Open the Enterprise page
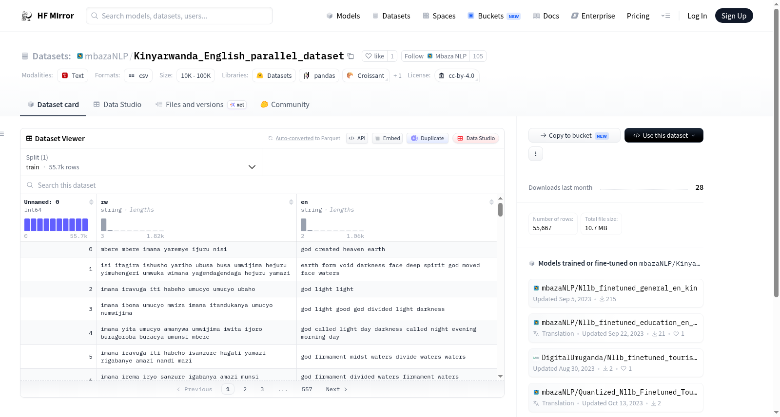Screen dimensions: 780x417 point(593,16)
